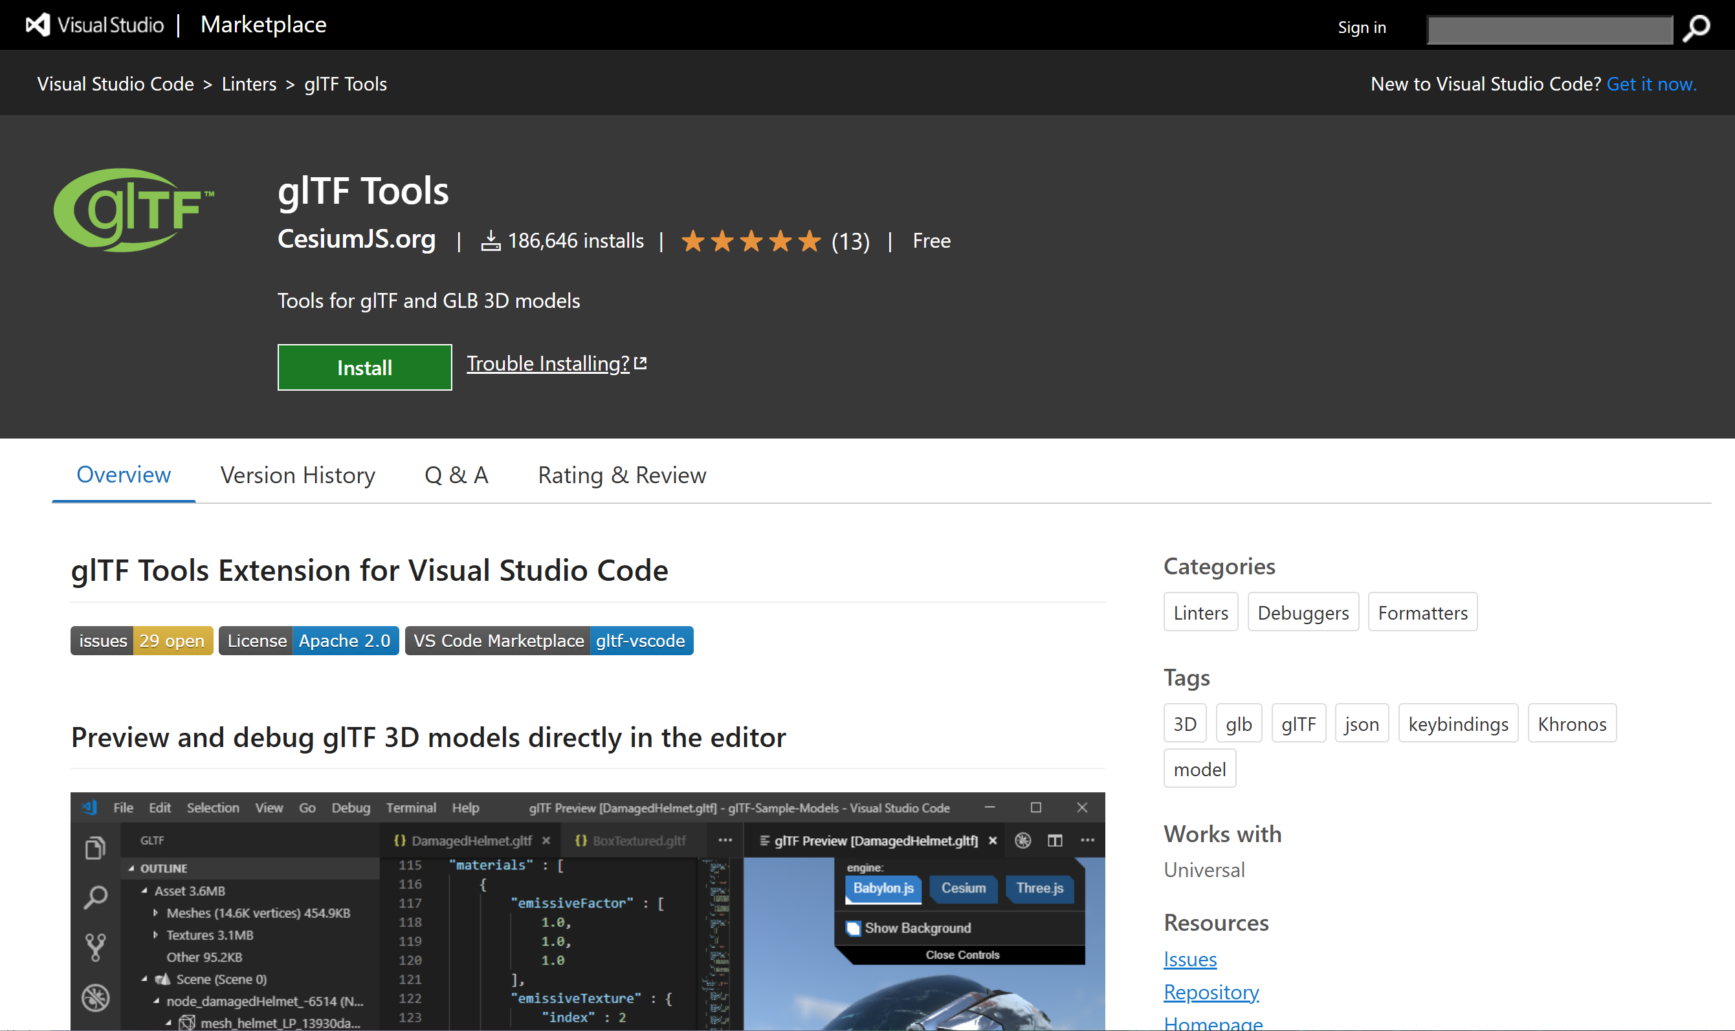
Task: Click the marketplace search magnifier icon
Action: [x=1696, y=28]
